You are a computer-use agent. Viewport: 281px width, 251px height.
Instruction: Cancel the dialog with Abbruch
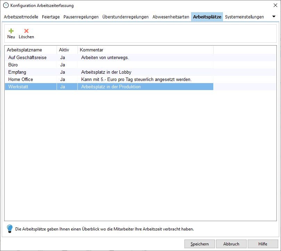tap(231, 244)
